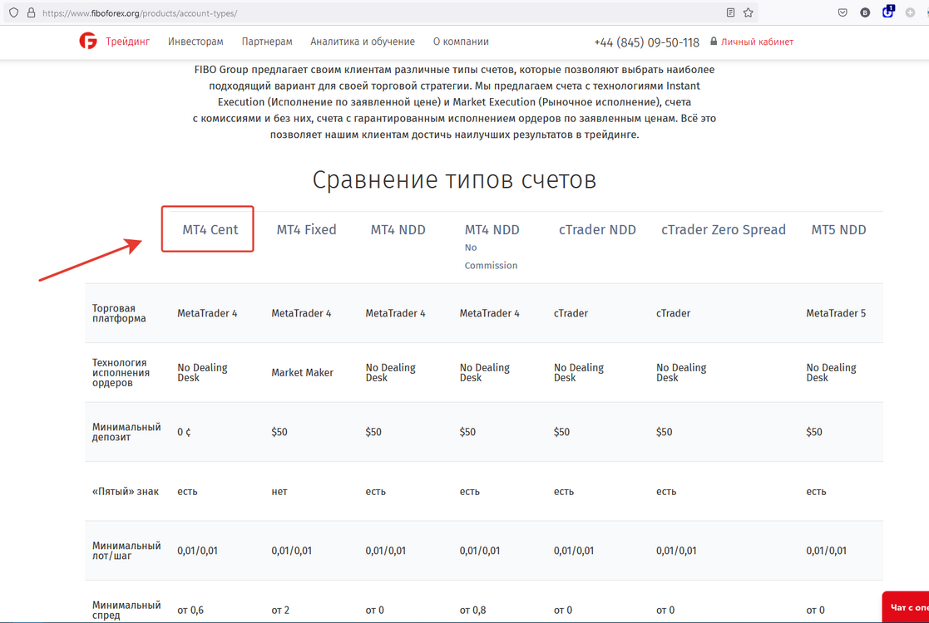Open the dark round B extension icon
The width and height of the screenshot is (929, 623).
865,12
